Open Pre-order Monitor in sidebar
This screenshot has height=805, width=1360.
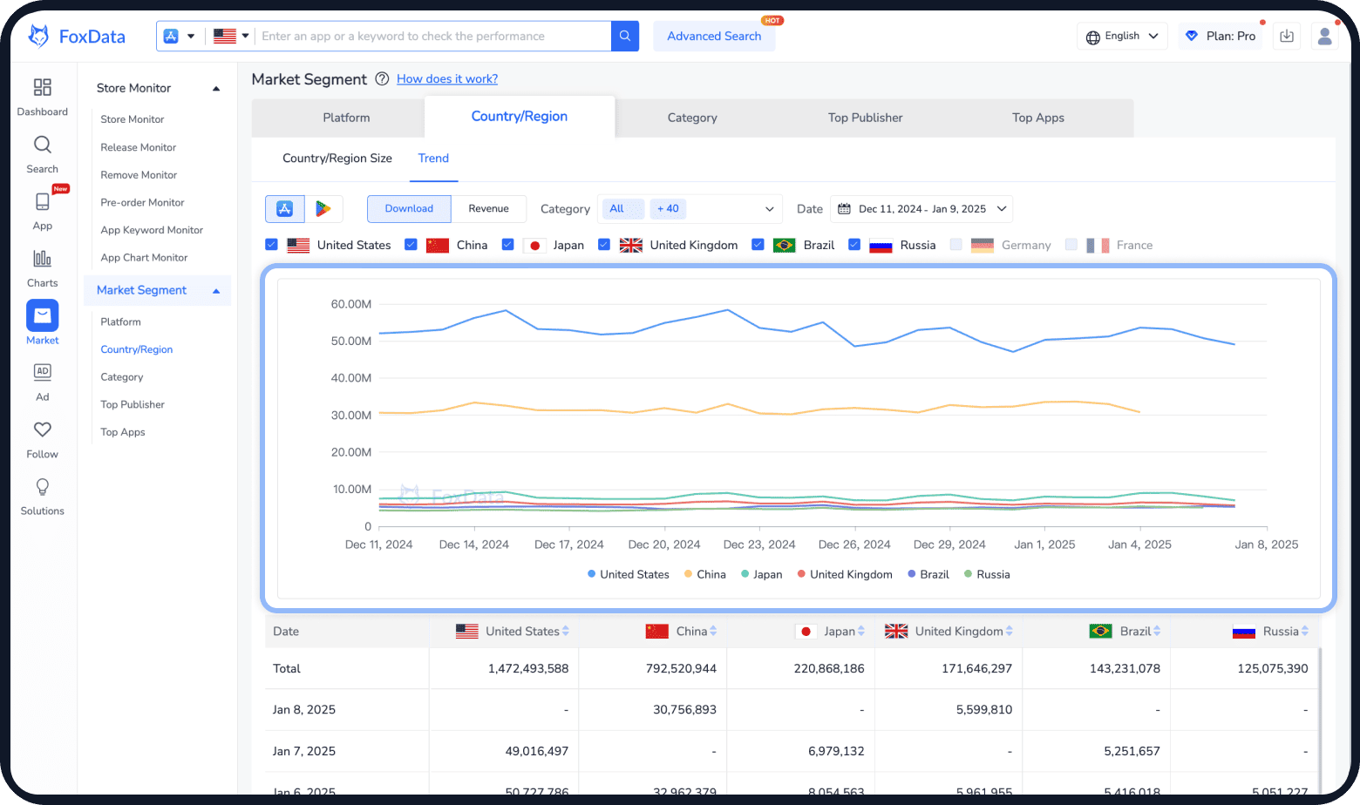[142, 202]
